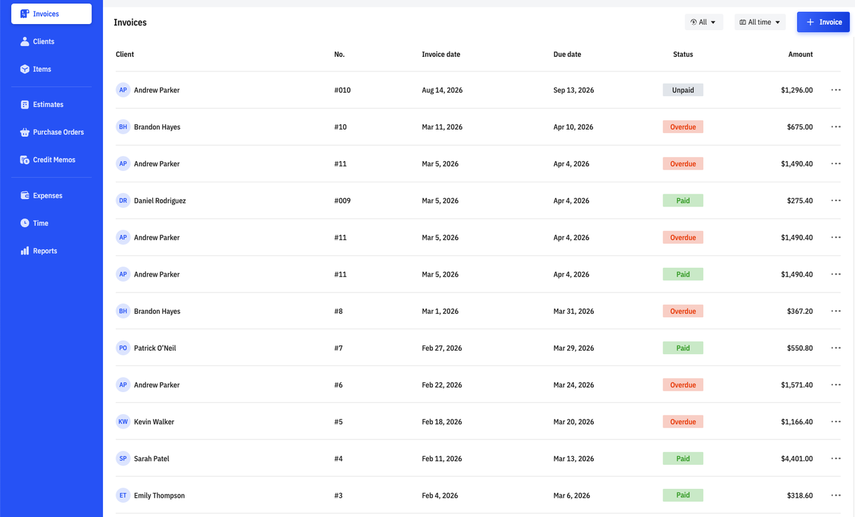Open three-dot menu for Brandon Hayes #10
Image resolution: width=855 pixels, height=517 pixels.
tap(836, 127)
